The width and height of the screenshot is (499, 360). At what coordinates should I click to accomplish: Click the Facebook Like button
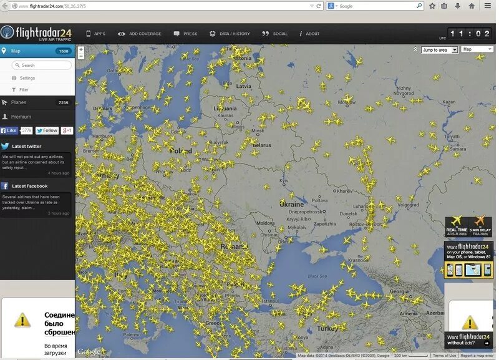click(x=9, y=130)
